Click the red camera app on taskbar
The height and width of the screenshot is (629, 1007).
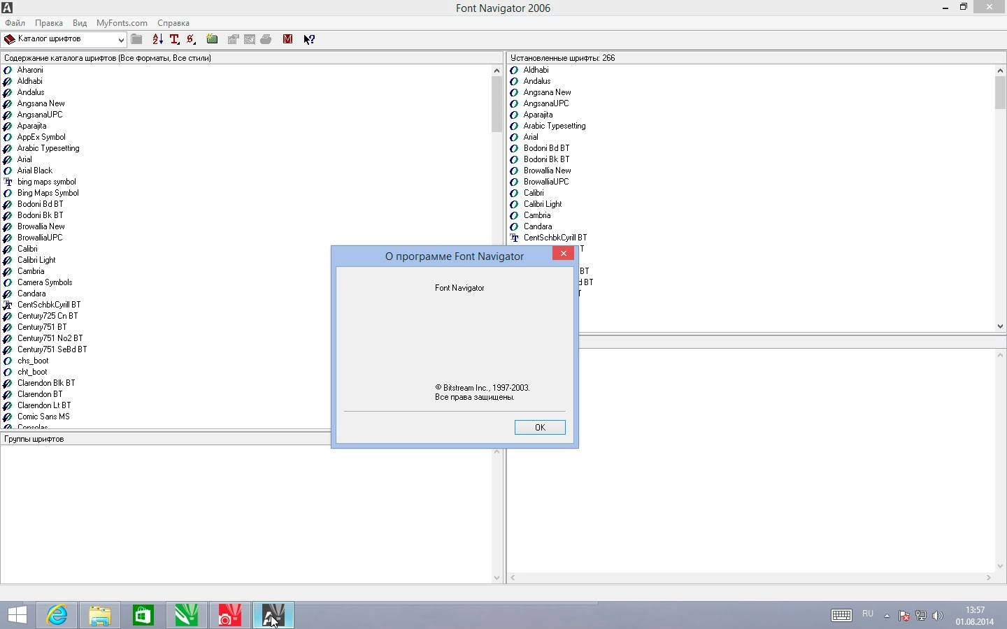[230, 615]
